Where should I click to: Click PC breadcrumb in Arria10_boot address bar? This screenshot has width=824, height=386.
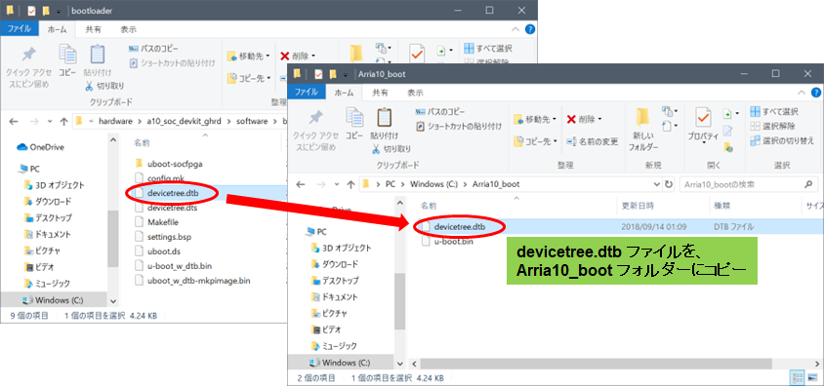(391, 184)
